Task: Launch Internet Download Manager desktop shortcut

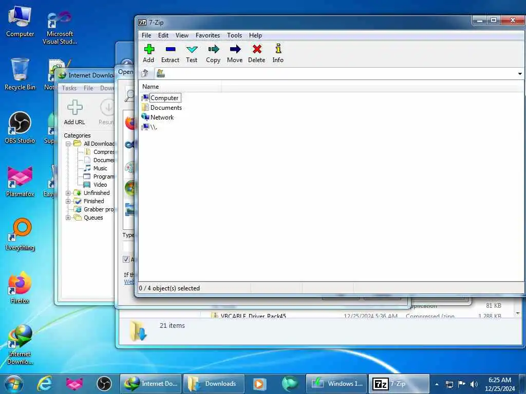Action: click(x=20, y=344)
